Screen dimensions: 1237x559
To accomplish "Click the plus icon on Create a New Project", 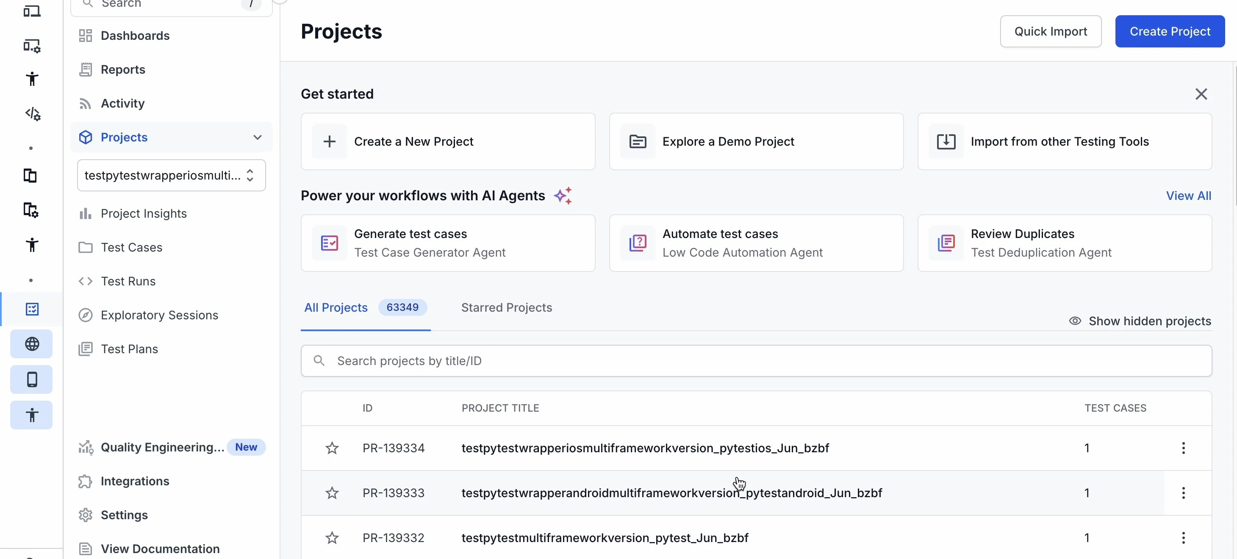I will point(330,142).
